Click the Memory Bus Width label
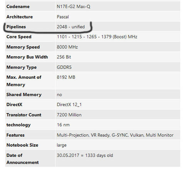Viewport: 185px width, 171px height. pyautogui.click(x=27, y=57)
